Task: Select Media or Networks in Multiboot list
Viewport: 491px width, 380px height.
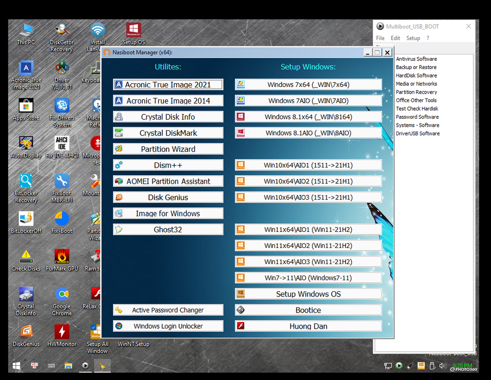Action: click(x=416, y=84)
